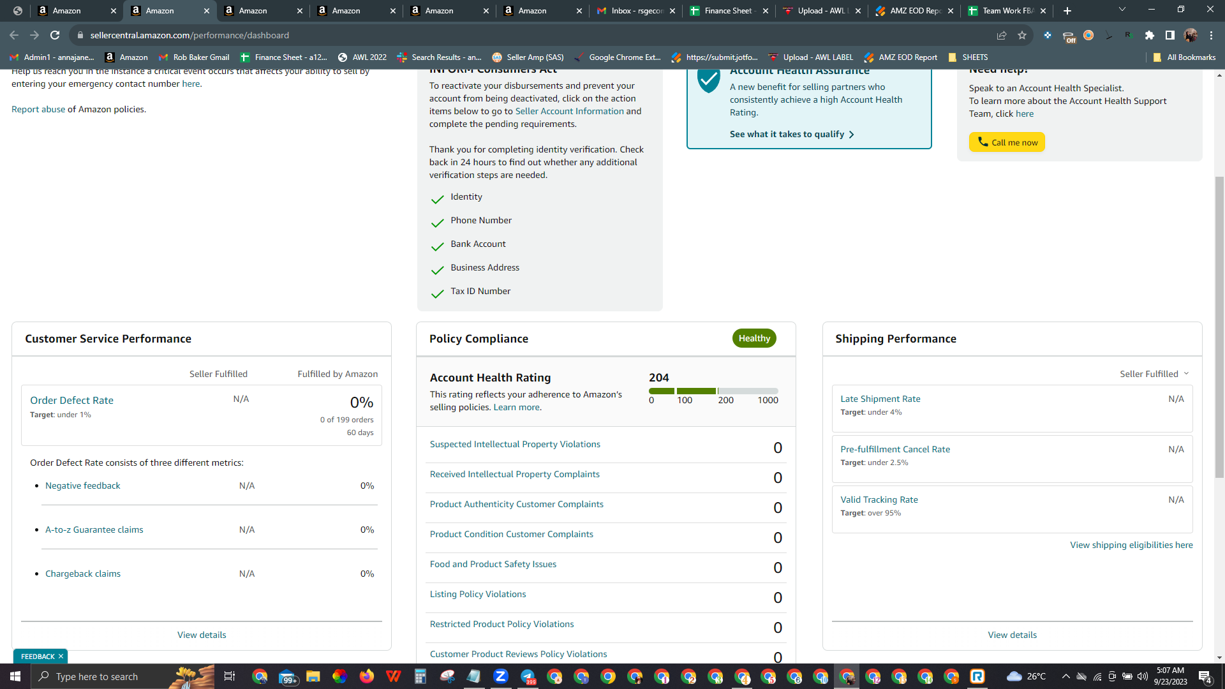Click the Account Health Rating progress bar
Screen dimensions: 1225x689
(x=713, y=391)
